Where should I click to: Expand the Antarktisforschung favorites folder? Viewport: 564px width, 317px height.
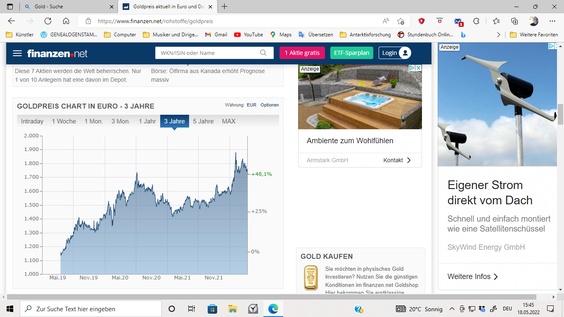365,35
